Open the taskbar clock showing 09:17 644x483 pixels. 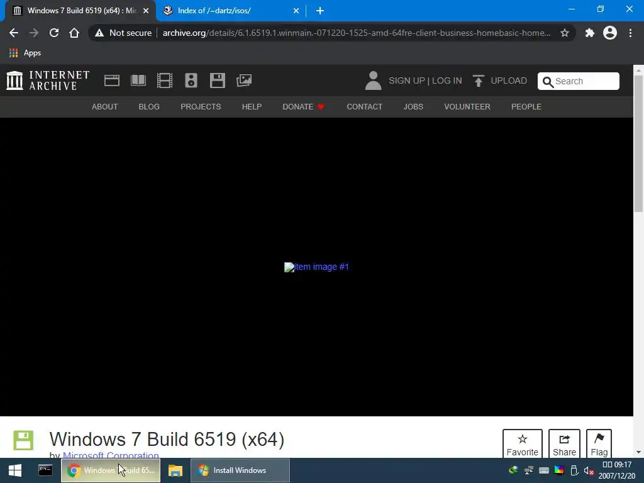click(x=618, y=470)
